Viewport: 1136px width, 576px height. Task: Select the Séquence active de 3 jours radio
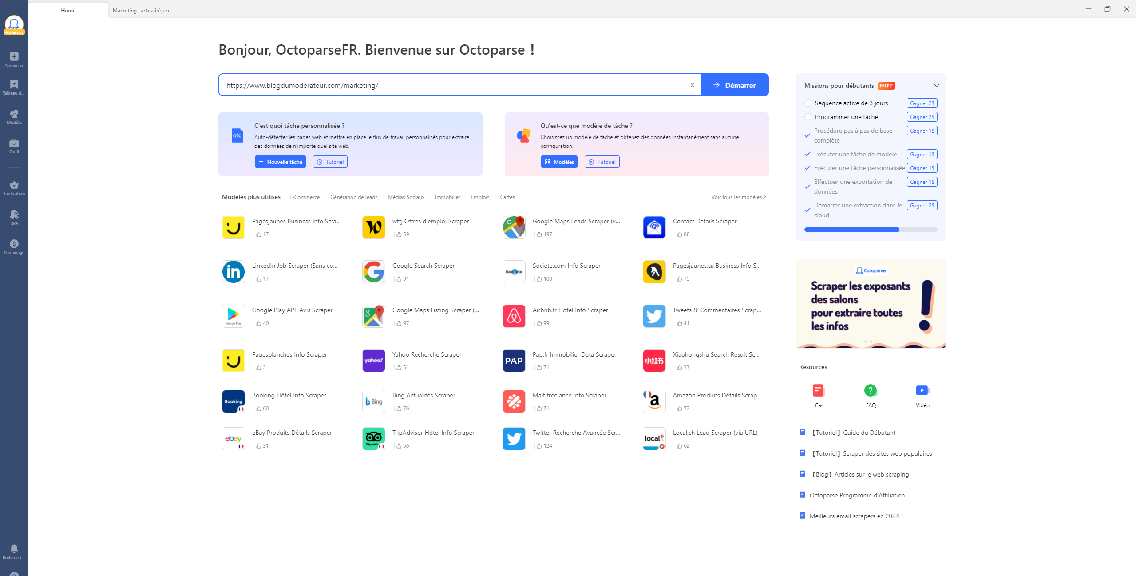pos(808,103)
